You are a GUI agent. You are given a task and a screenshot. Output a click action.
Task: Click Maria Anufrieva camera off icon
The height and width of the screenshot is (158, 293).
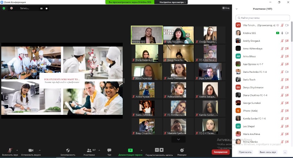[x=287, y=134]
